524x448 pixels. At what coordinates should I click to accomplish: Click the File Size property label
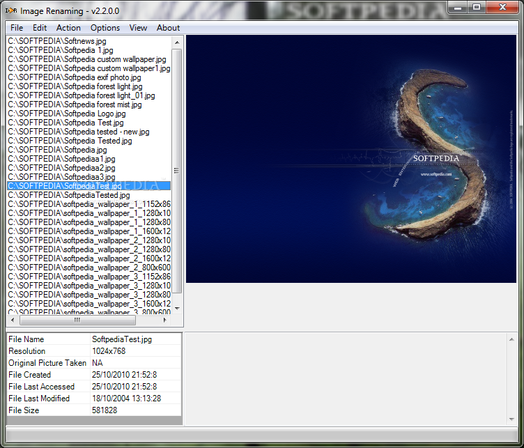click(x=24, y=410)
